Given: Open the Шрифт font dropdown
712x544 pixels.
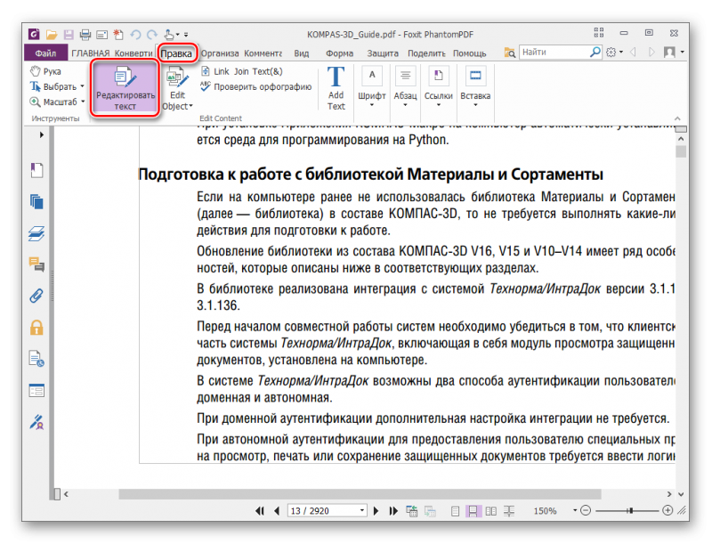Looking at the screenshot, I should 372,87.
